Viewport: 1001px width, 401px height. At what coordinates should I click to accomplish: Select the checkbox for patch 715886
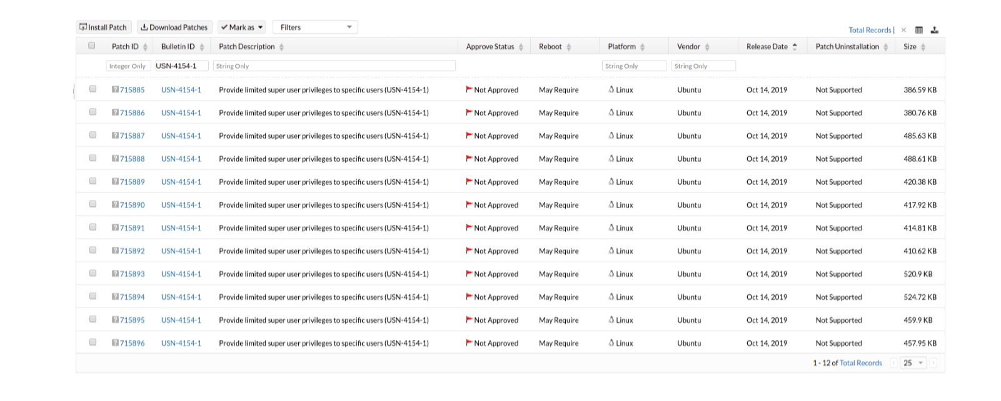(x=93, y=112)
